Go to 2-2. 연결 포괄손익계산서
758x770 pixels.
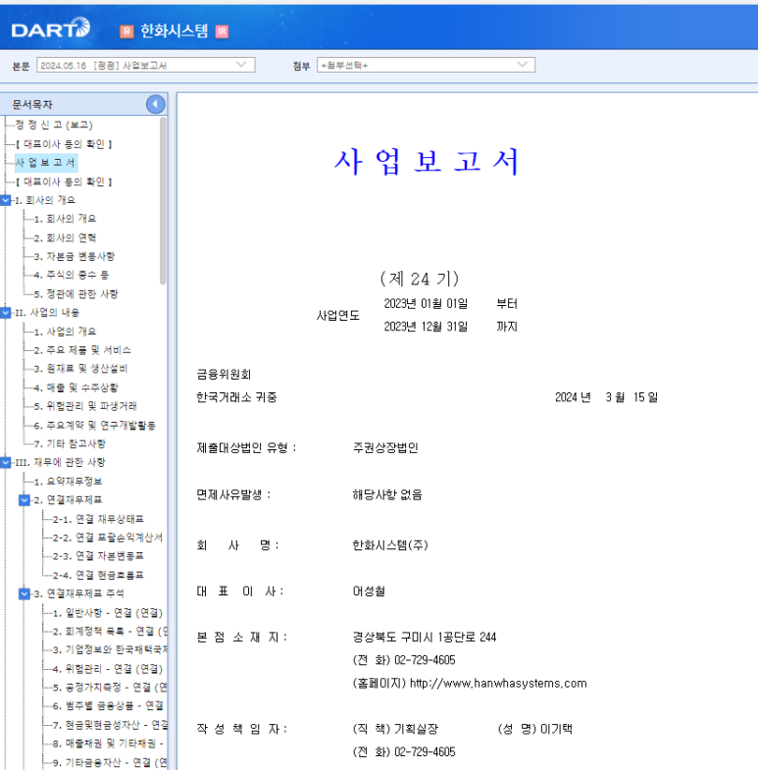pyautogui.click(x=108, y=538)
